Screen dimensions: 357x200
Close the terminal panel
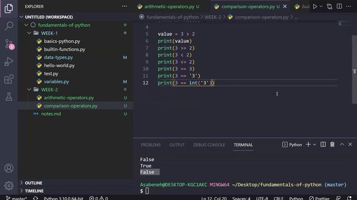click(350, 144)
